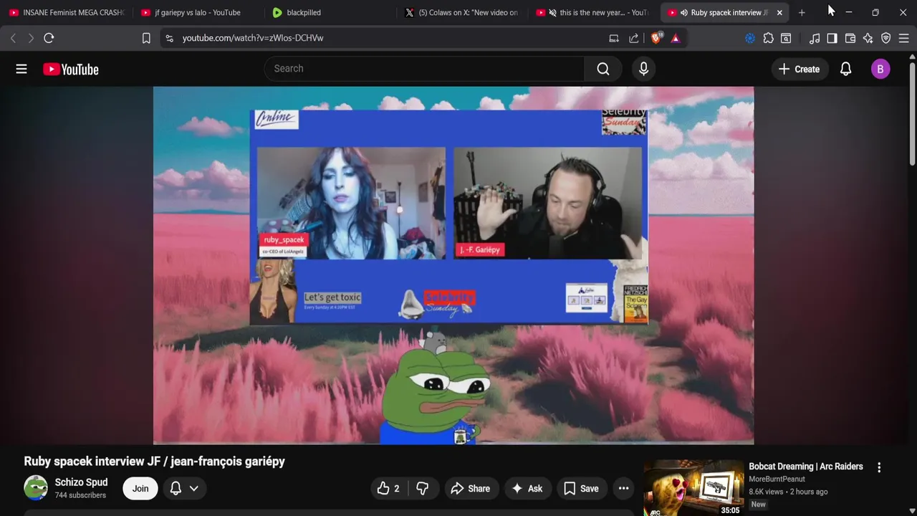Reload the page
Screen dimensions: 917x516
coord(49,38)
